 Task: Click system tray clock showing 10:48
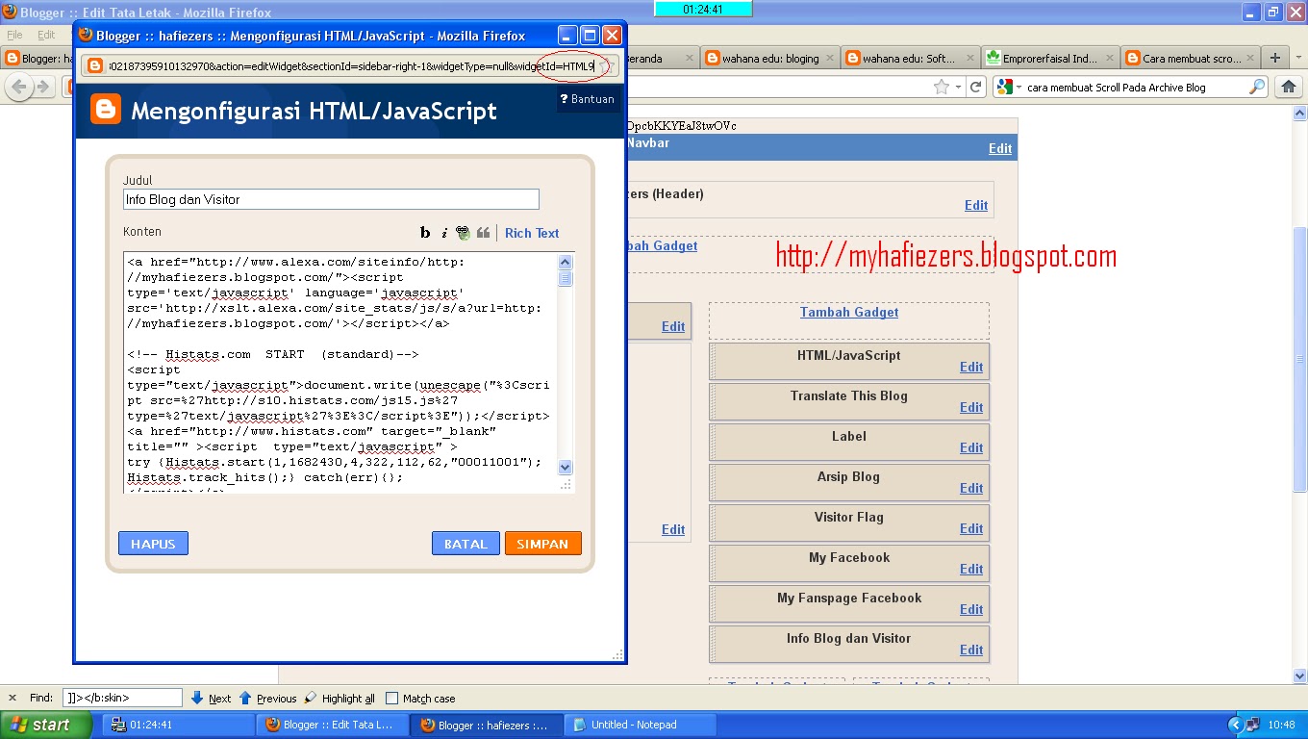[1282, 725]
